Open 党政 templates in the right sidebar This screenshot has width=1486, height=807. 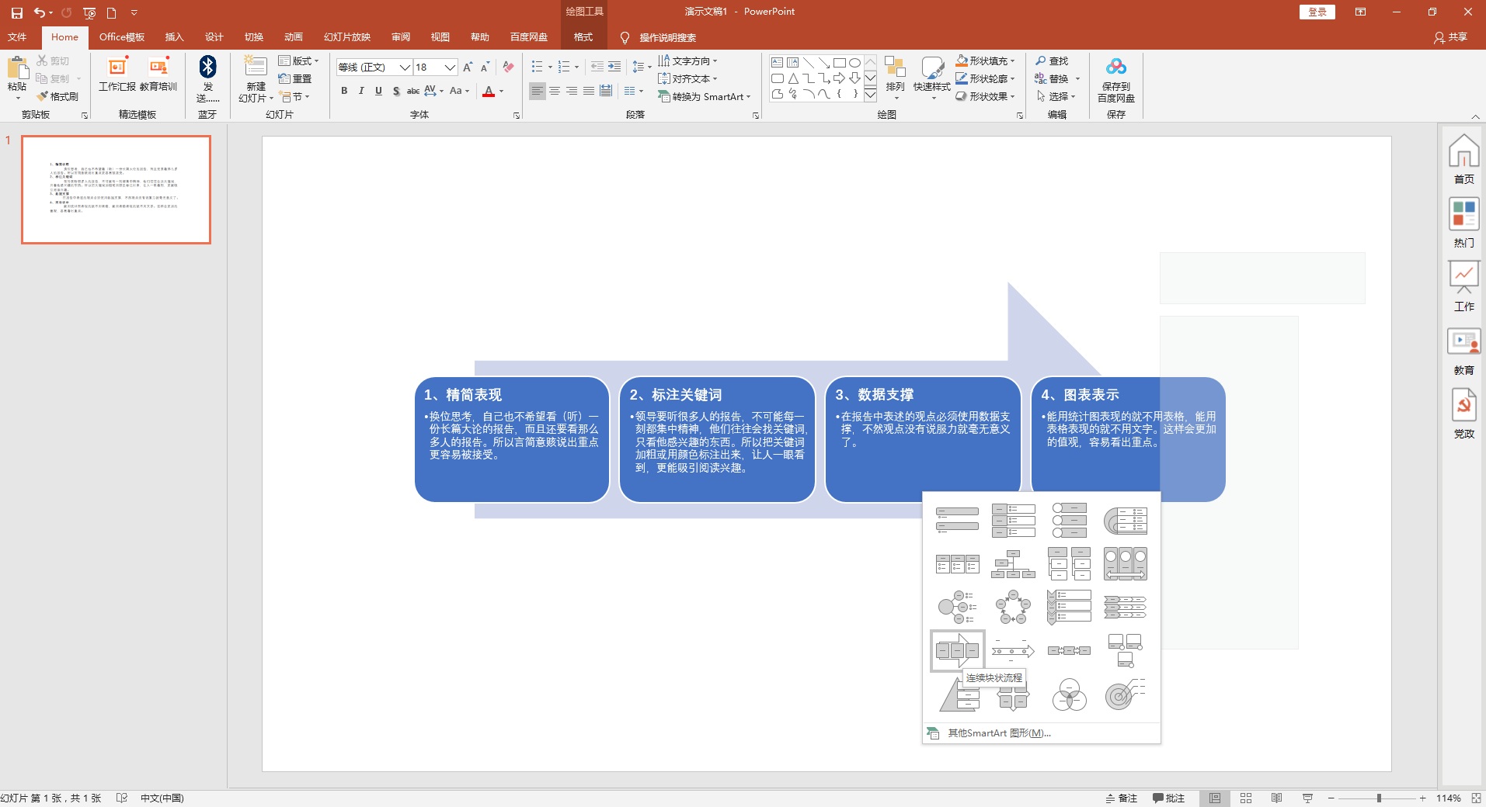(1463, 414)
